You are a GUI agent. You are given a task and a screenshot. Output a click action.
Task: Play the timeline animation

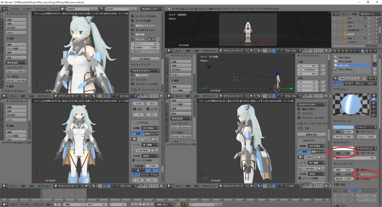tap(144, 204)
